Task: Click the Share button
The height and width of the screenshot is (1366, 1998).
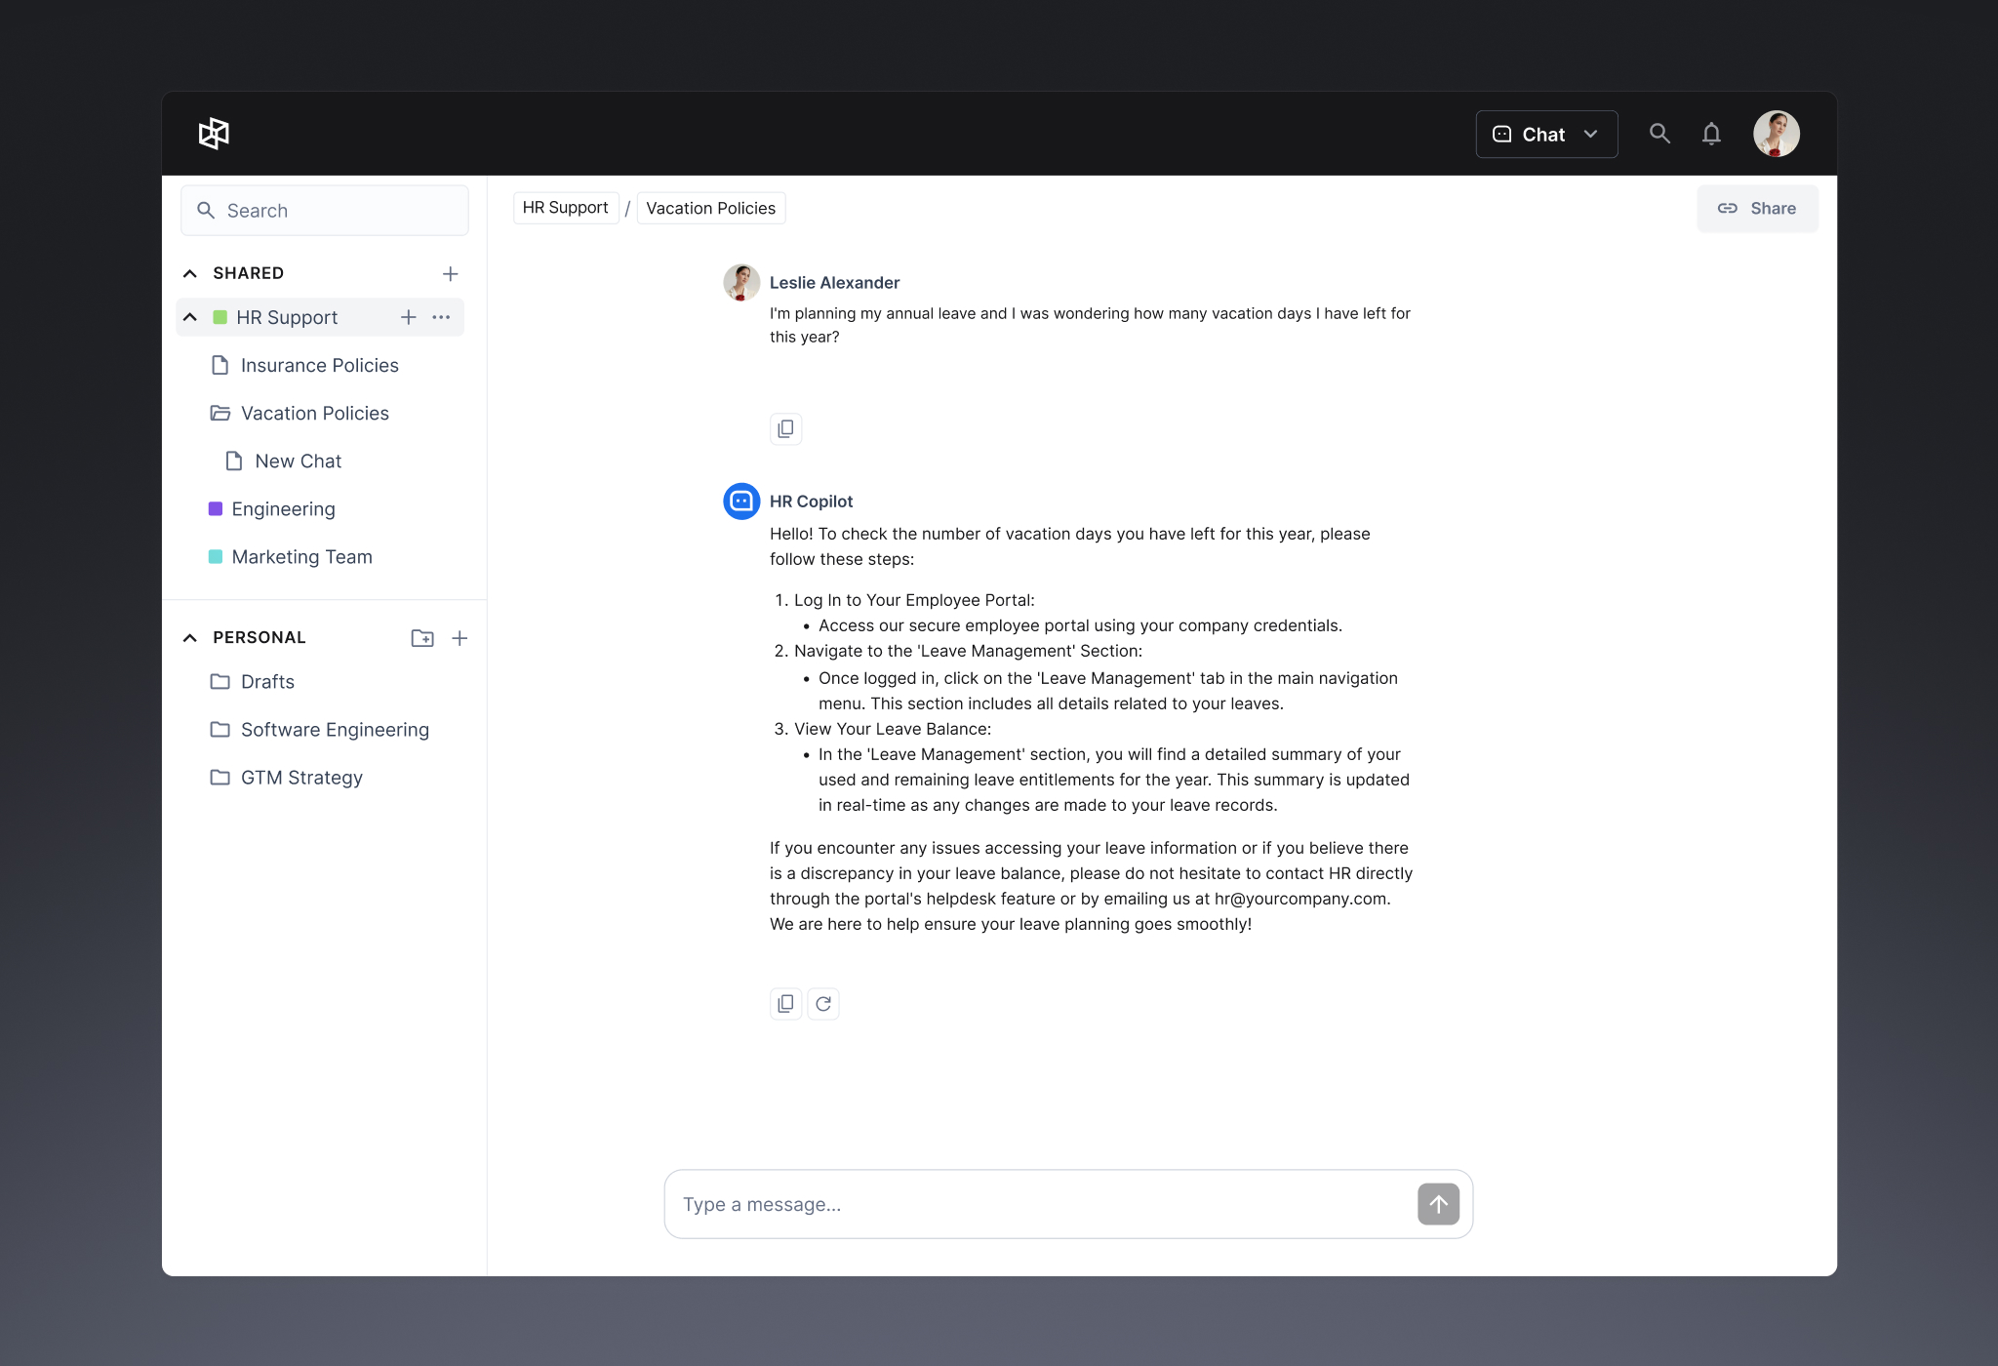Action: [x=1757, y=209]
